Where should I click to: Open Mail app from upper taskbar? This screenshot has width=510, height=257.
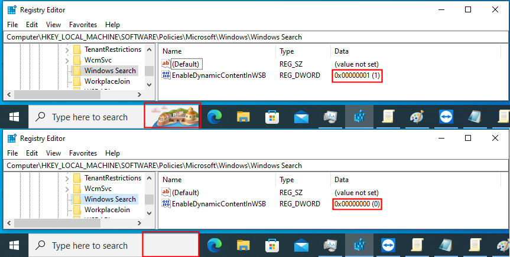301,117
